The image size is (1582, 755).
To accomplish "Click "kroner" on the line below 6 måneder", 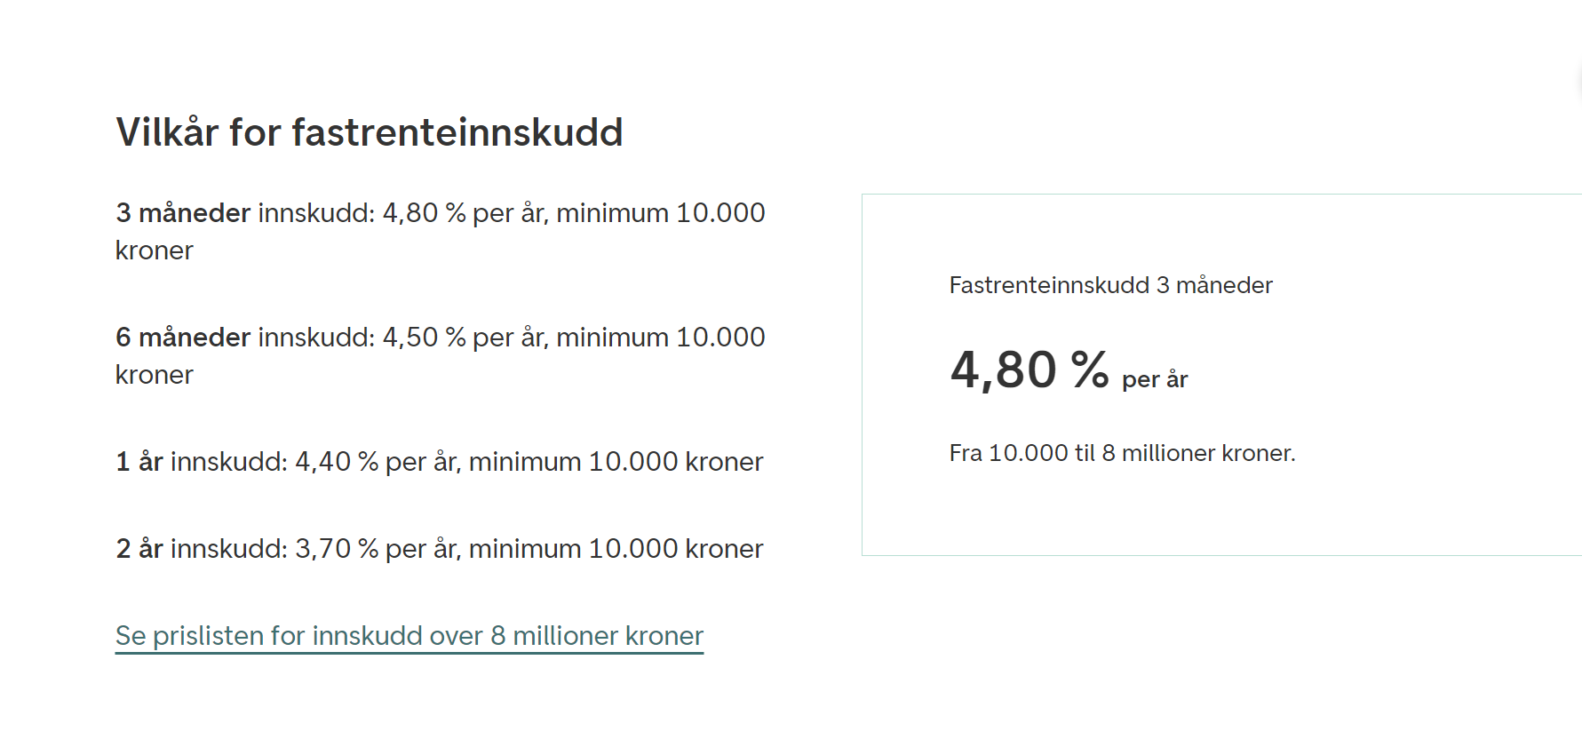I will (x=155, y=375).
